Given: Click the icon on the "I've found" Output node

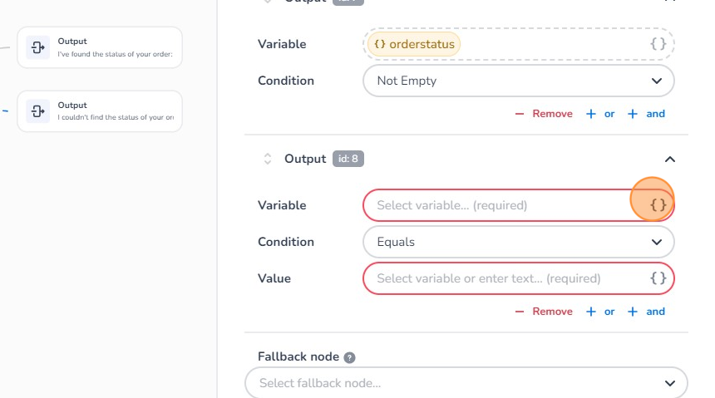Looking at the screenshot, I should (x=37, y=47).
